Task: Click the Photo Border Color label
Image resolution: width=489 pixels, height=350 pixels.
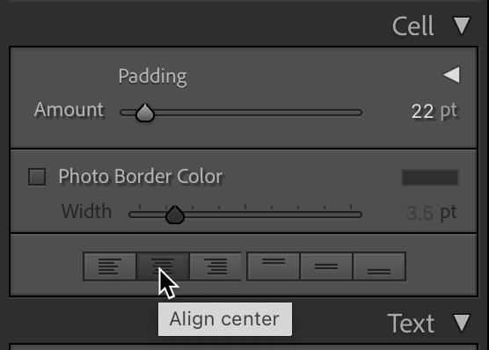Action: (x=141, y=177)
